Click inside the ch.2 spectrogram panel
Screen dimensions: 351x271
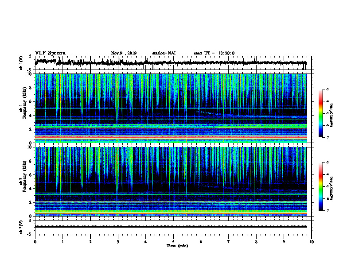[171, 182]
